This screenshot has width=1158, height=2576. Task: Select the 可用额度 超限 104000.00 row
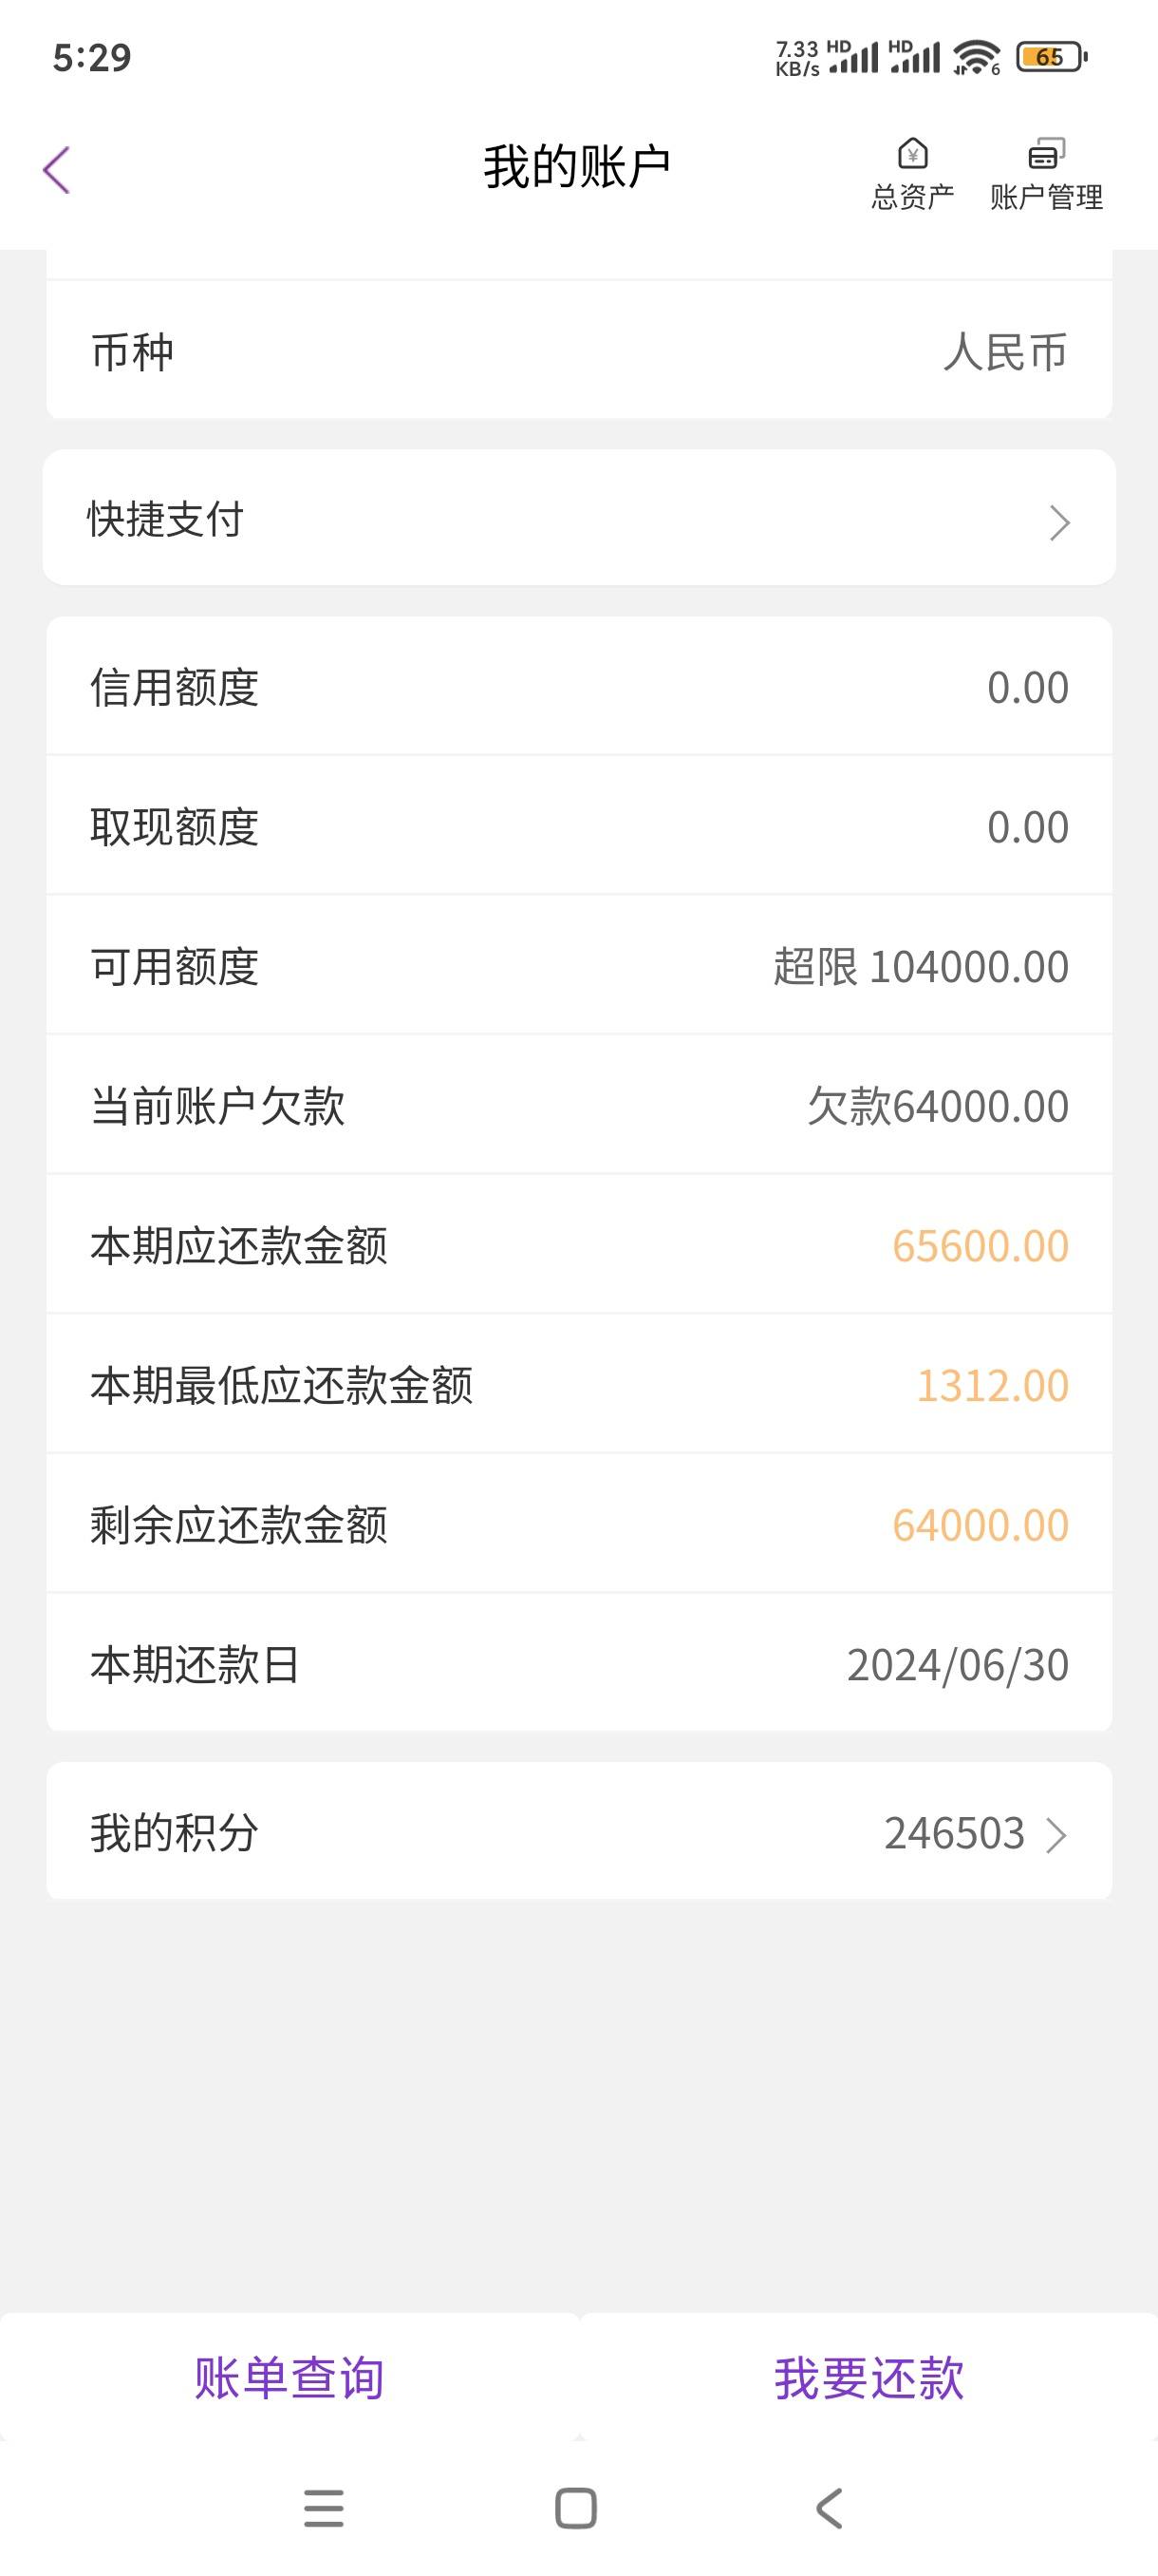click(x=580, y=966)
